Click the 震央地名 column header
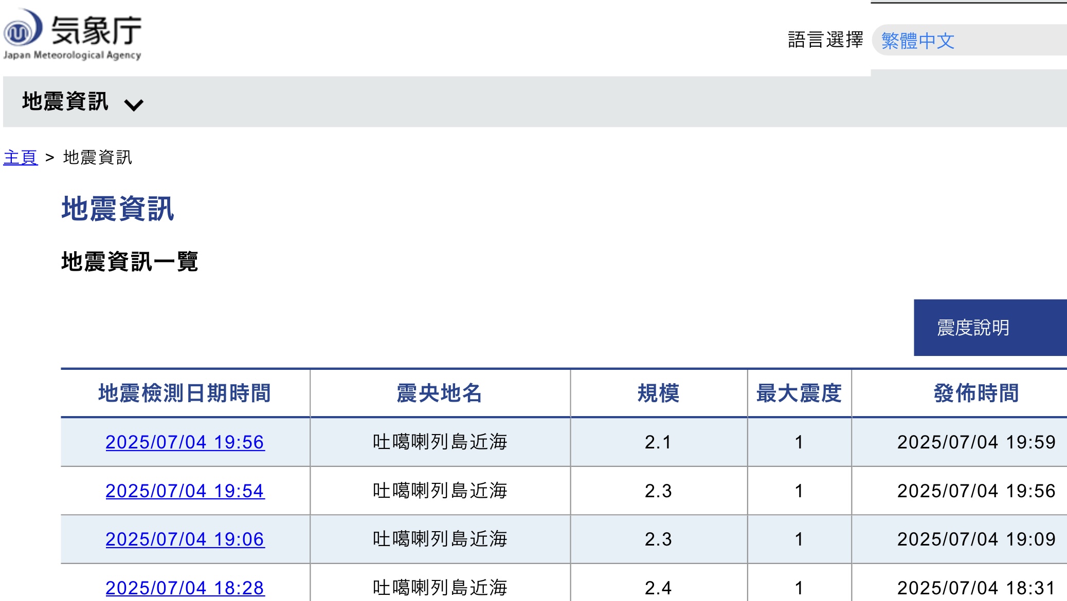 (440, 393)
